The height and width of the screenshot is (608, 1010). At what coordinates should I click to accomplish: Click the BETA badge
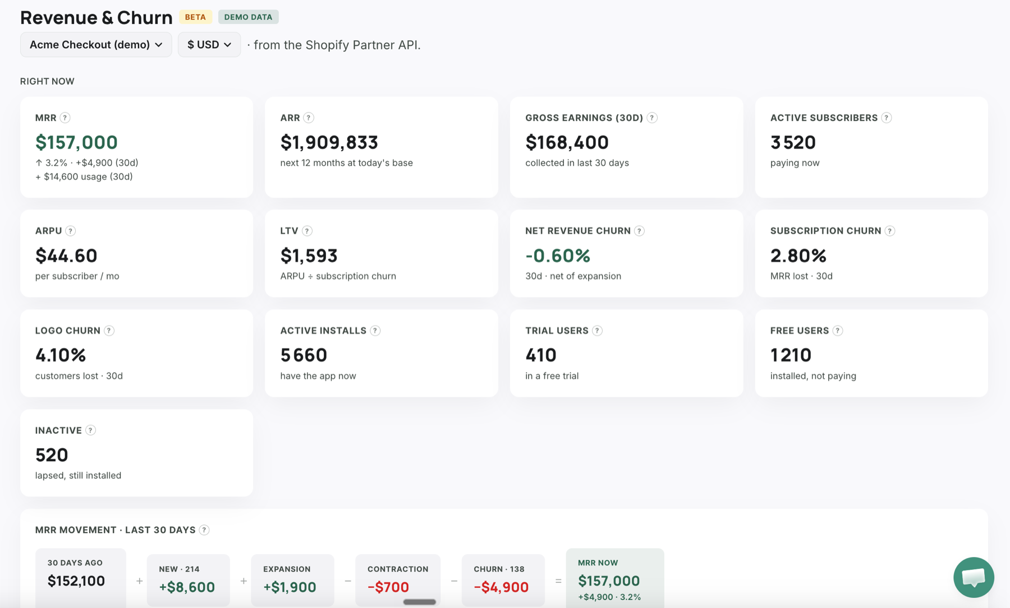tap(195, 17)
